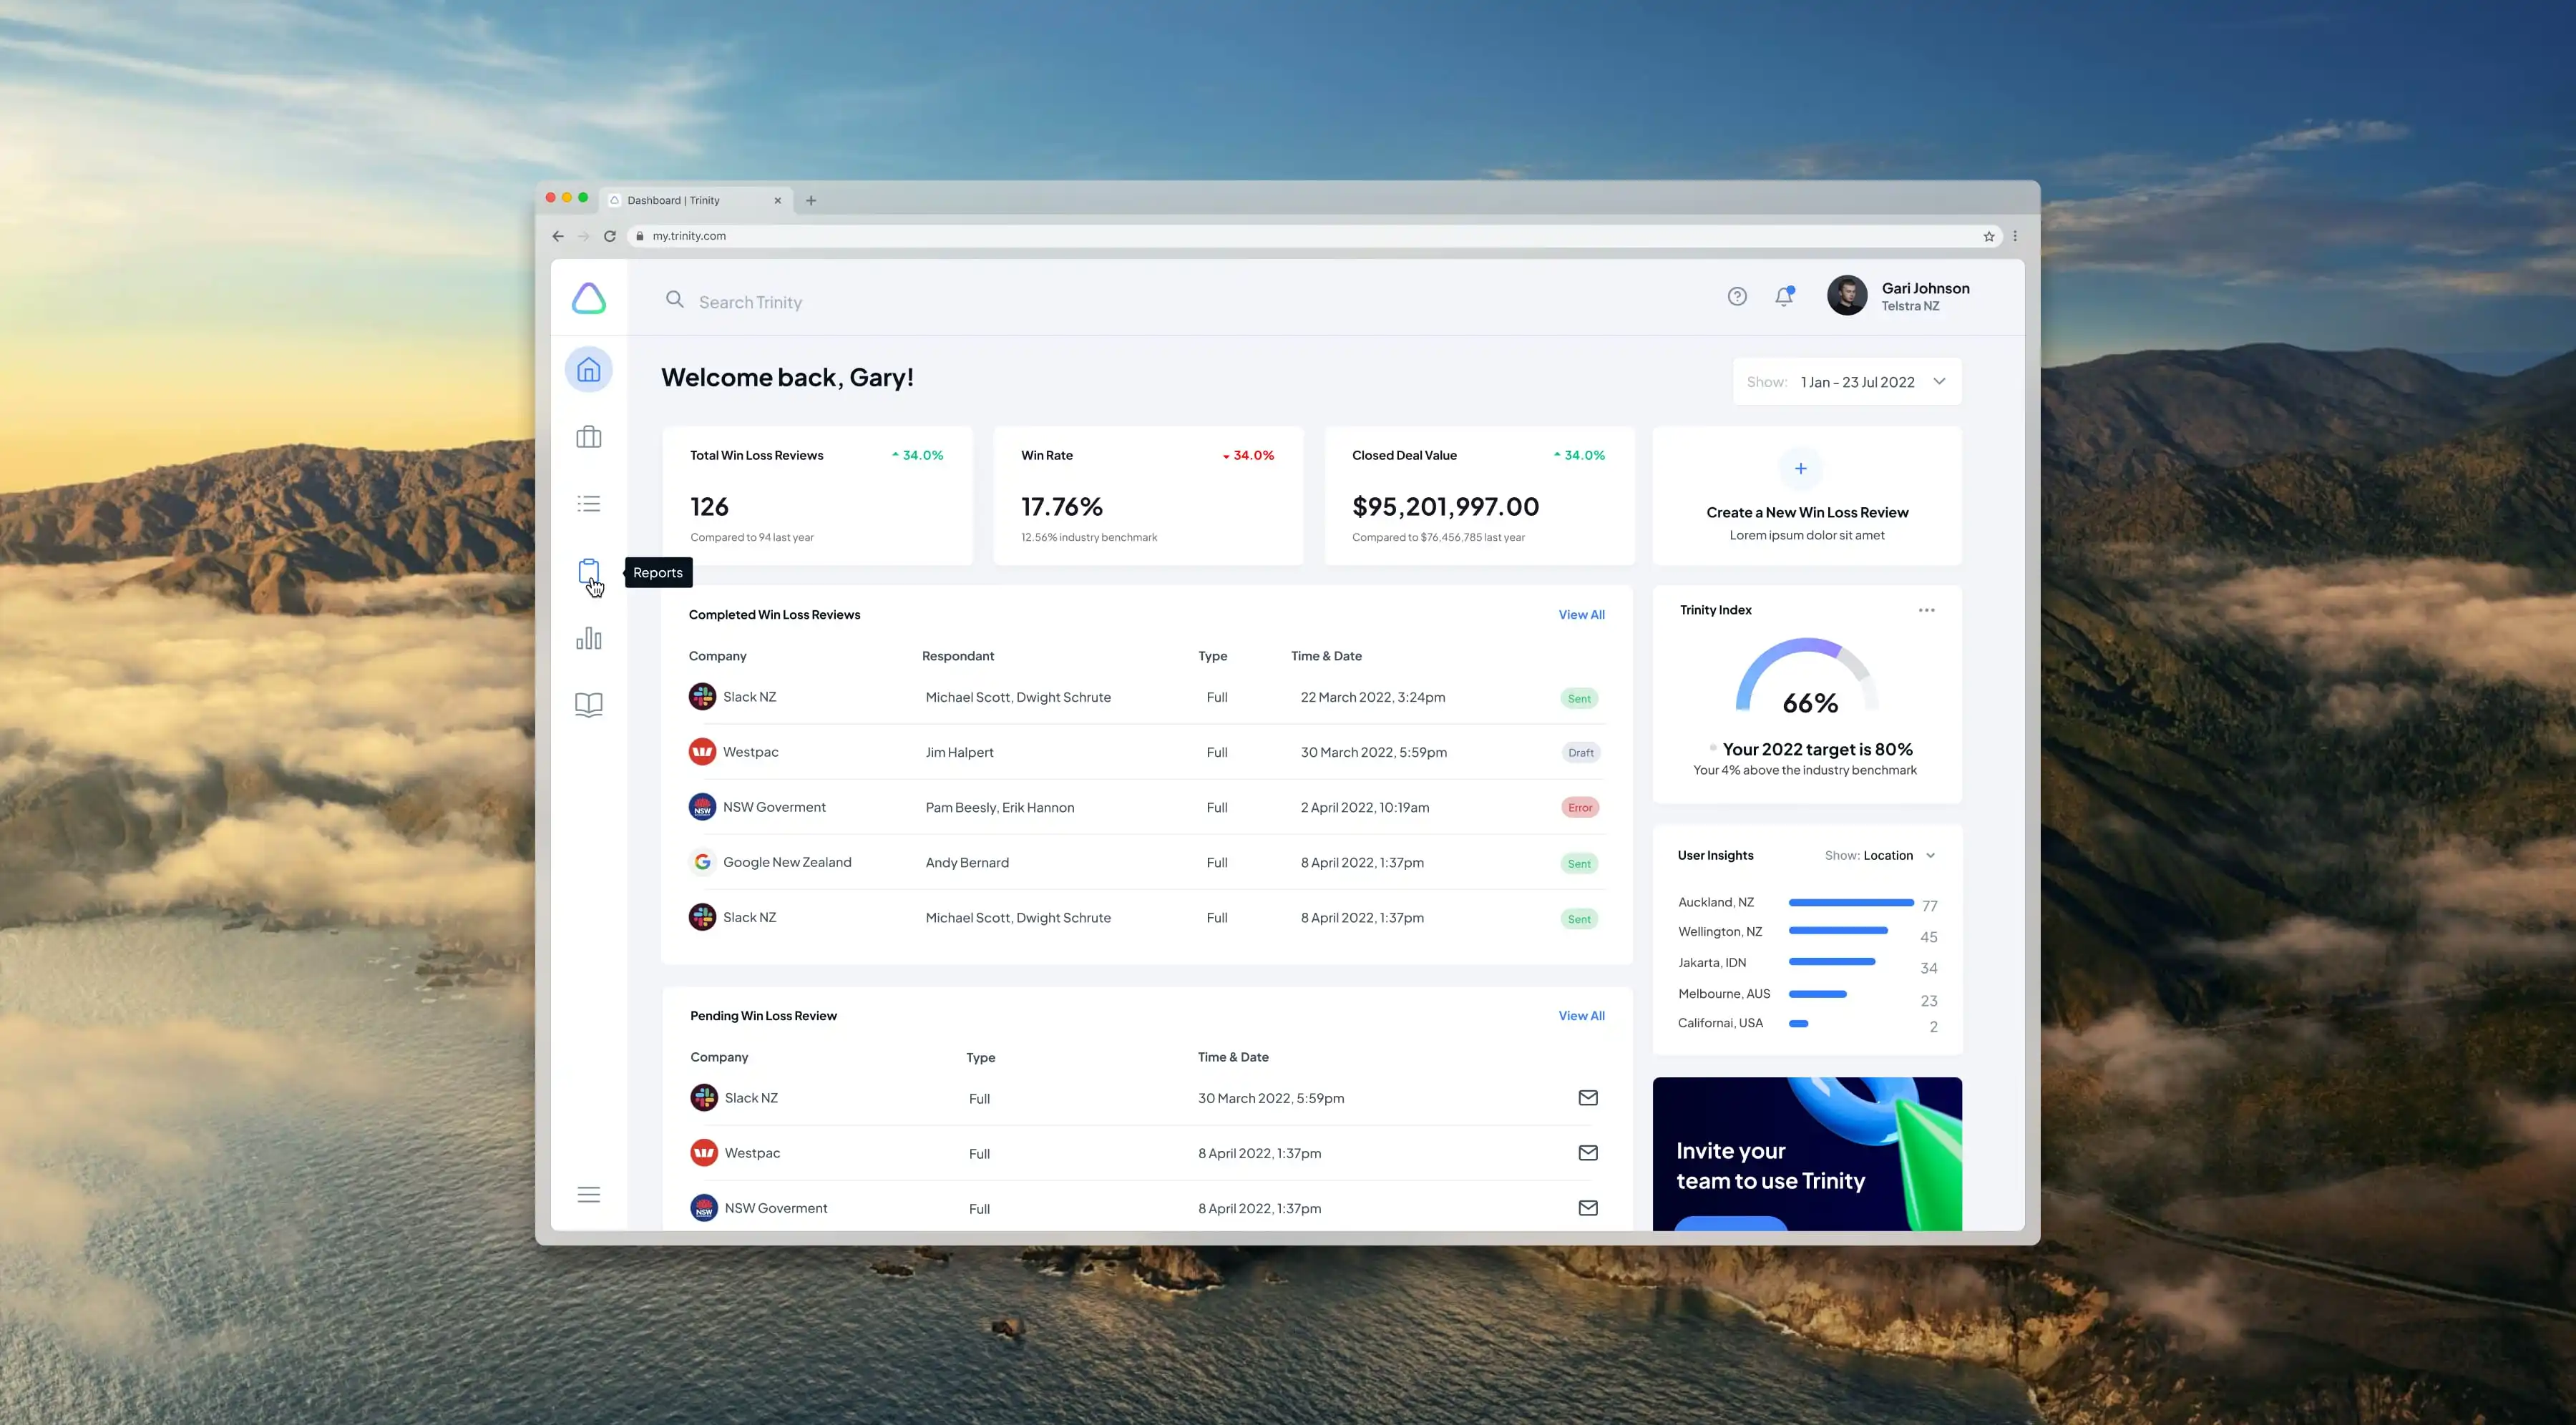Click the plus icon to create a review
Screen dimensions: 2576x1425
[1800, 469]
